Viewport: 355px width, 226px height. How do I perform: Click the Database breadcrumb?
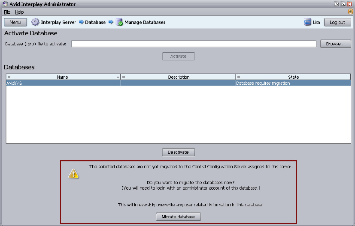point(95,22)
